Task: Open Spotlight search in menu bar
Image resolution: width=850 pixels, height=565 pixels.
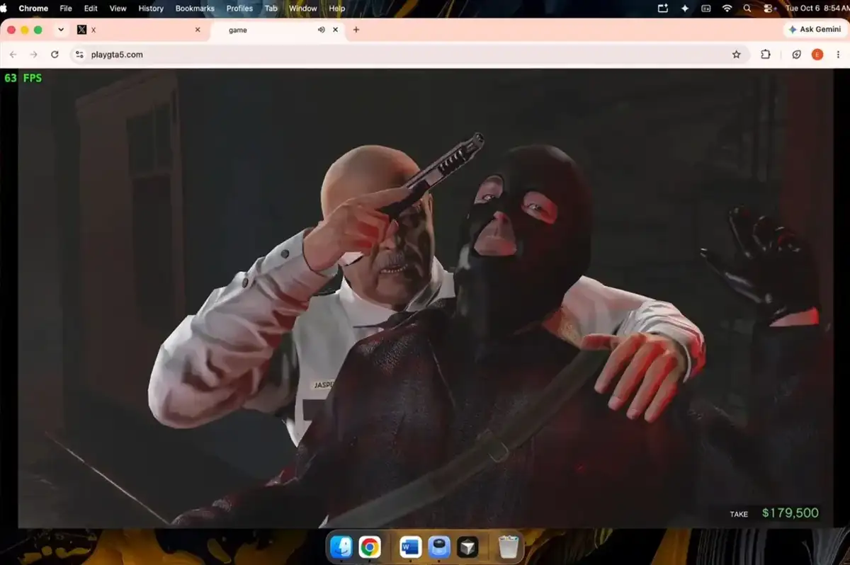Action: [x=747, y=8]
